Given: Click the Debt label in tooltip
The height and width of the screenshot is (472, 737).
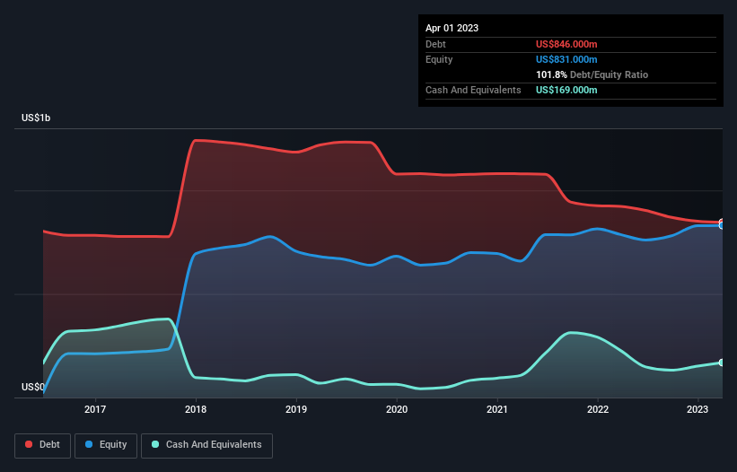Looking at the screenshot, I should point(435,44).
